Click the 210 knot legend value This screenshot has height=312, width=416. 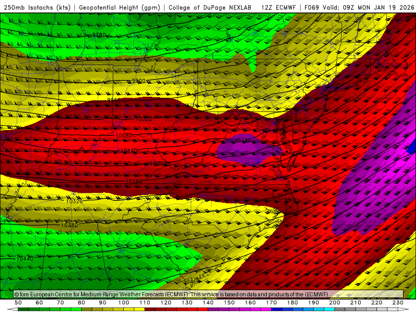pyautogui.click(x=356, y=303)
